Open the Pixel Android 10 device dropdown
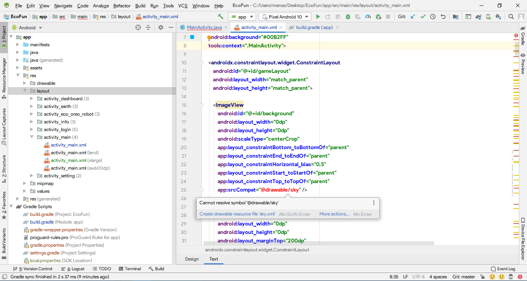 pos(285,17)
